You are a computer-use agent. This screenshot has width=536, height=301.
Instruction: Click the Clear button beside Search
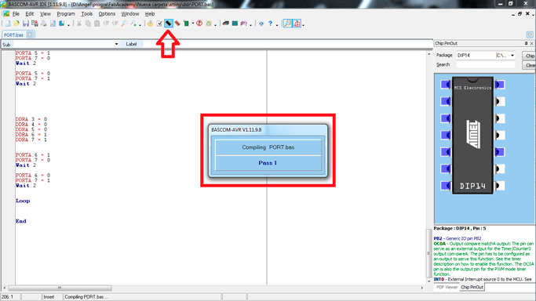tap(530, 65)
